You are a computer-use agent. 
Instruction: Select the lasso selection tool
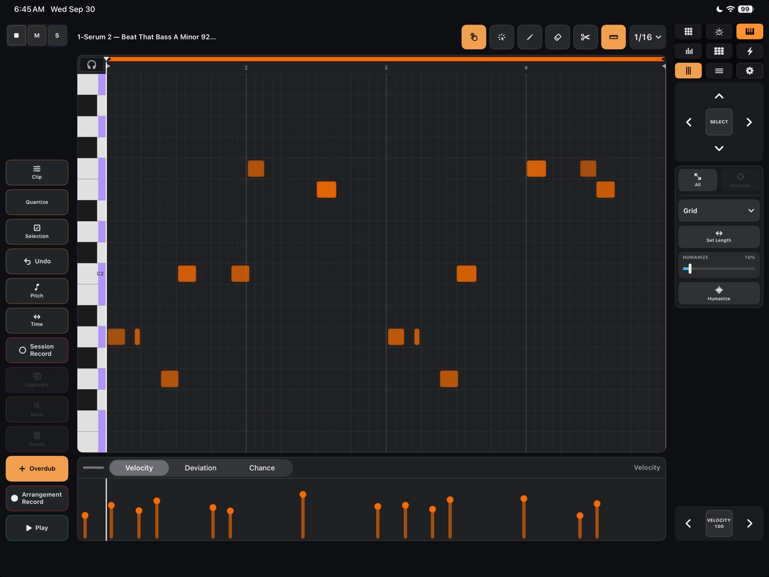501,37
